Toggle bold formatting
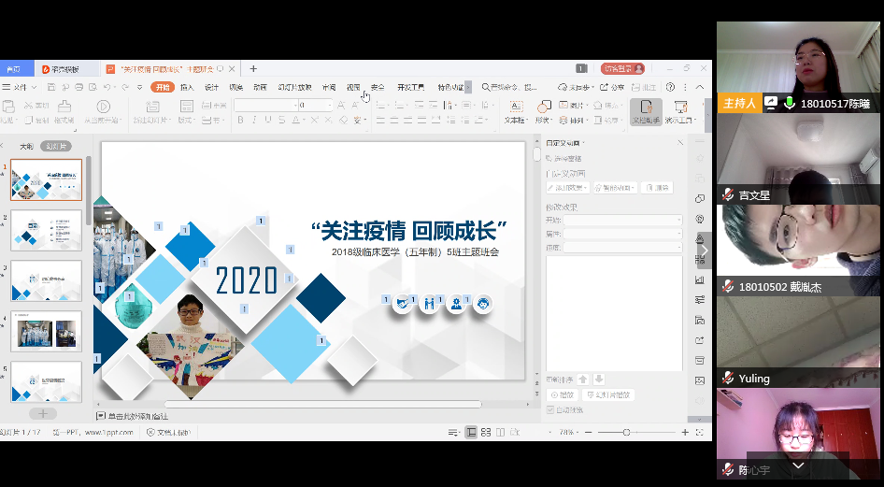The width and height of the screenshot is (884, 487). coord(240,121)
